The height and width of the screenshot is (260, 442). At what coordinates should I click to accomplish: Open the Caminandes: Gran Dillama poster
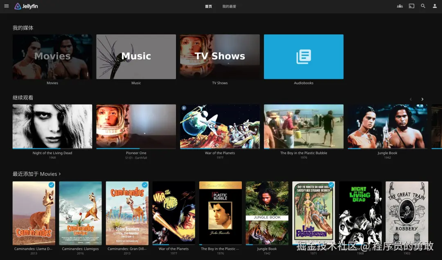[x=127, y=213]
